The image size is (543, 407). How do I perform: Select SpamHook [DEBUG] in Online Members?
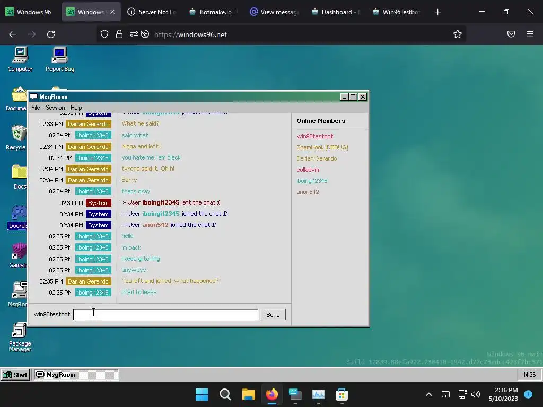[x=322, y=147]
